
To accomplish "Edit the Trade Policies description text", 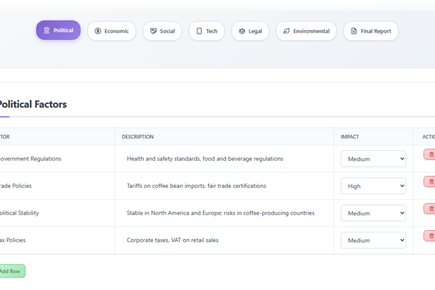I will point(196,186).
